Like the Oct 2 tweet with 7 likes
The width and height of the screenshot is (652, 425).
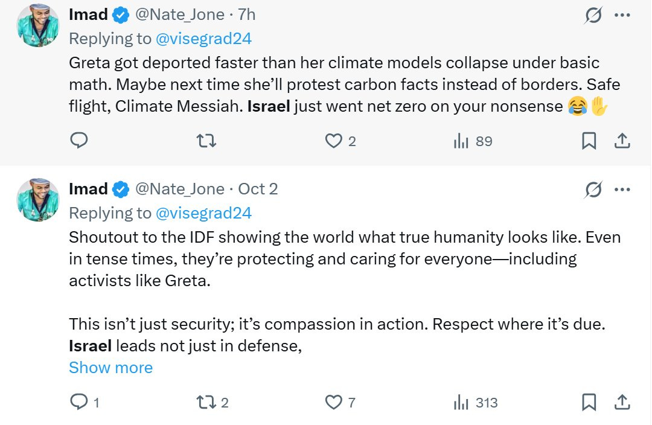point(334,402)
